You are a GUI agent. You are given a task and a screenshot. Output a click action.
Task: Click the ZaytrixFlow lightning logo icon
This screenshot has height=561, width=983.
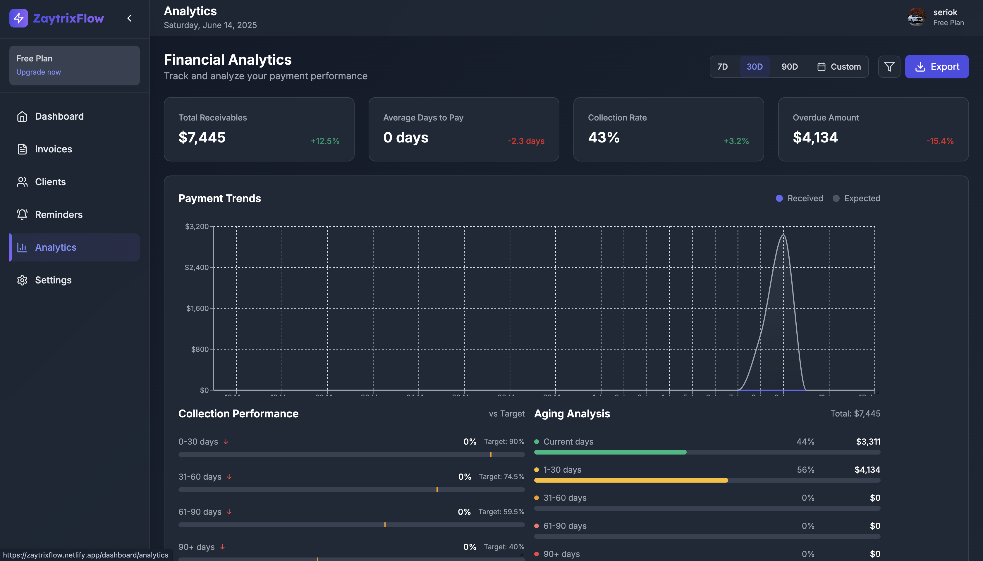(x=18, y=18)
